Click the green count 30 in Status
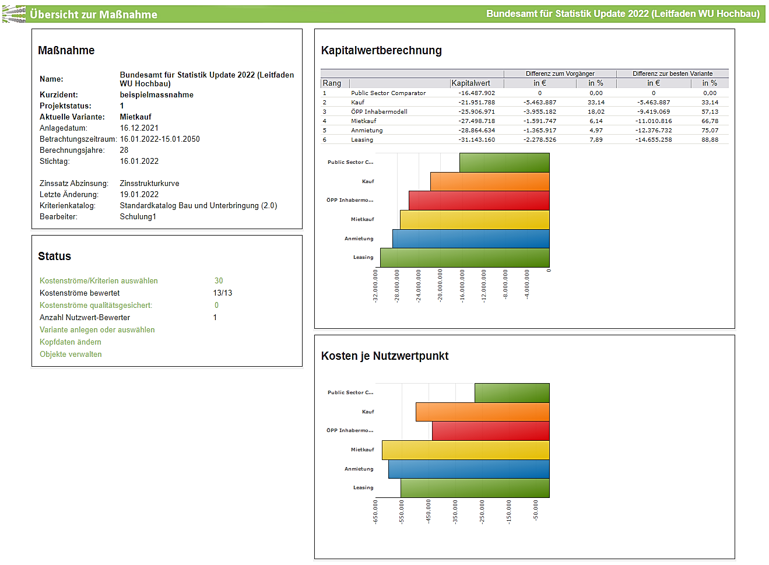Viewport: 769px width, 565px height. point(219,281)
